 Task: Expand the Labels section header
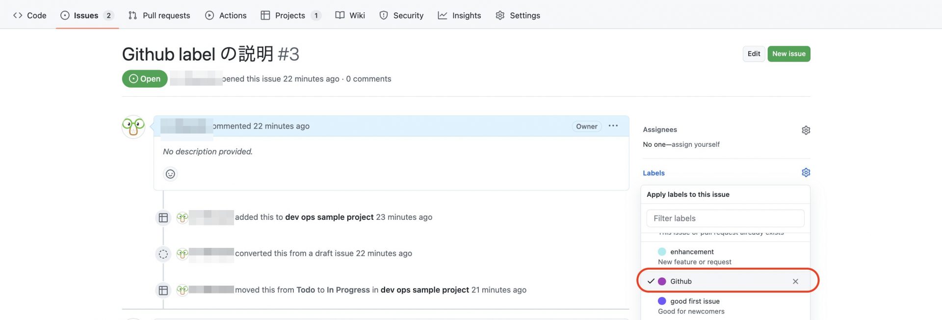tap(654, 173)
